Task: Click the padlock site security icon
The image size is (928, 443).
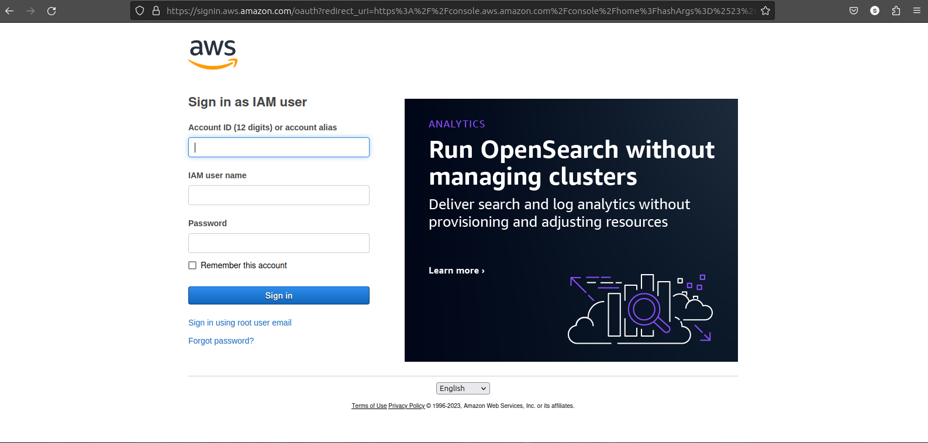Action: click(x=156, y=11)
